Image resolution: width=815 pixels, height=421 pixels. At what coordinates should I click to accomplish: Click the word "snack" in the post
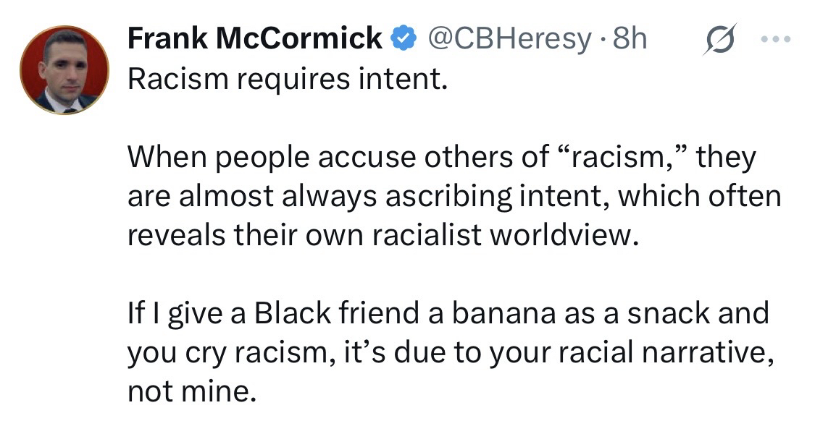pos(671,313)
